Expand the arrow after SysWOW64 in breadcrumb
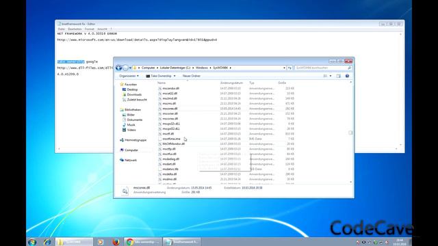This screenshot has width=438, height=246. pos(231,68)
